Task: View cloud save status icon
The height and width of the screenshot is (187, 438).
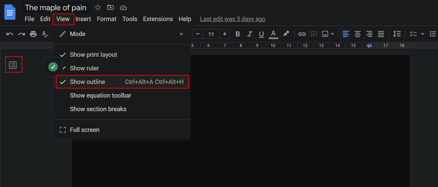Action: 123,7
